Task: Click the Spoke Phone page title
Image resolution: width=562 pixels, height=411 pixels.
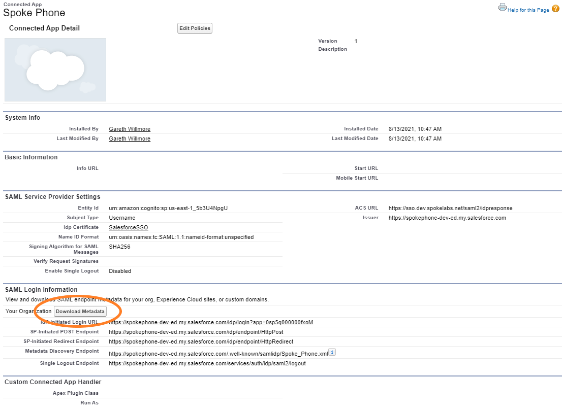Action: [34, 13]
